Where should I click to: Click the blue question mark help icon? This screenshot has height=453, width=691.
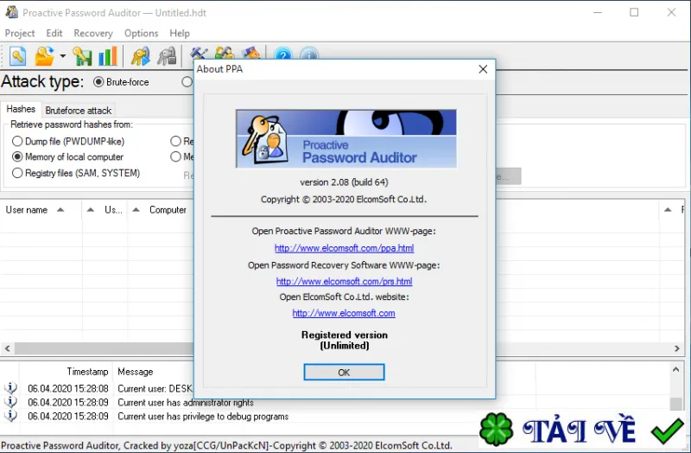point(283,54)
